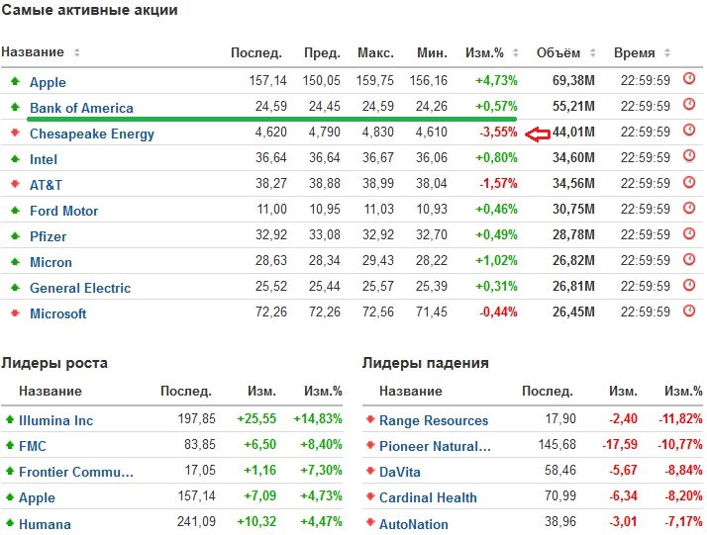Open the Chesapeake Energy stock link
707x535 pixels.
pyautogui.click(x=92, y=134)
